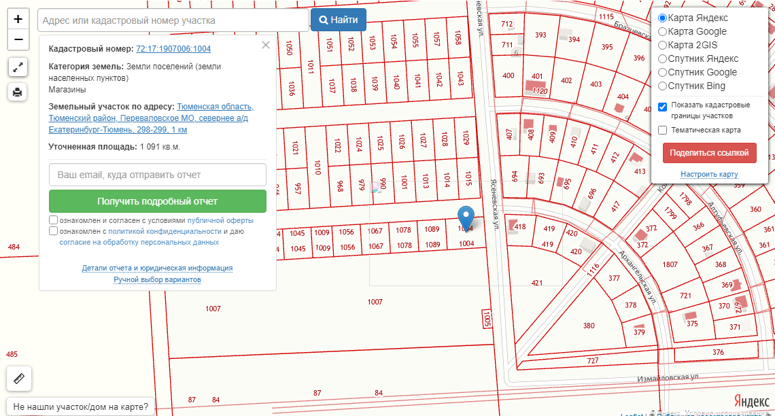775x416 pixels.
Task: Print the map with printer icon
Action: pos(18,92)
